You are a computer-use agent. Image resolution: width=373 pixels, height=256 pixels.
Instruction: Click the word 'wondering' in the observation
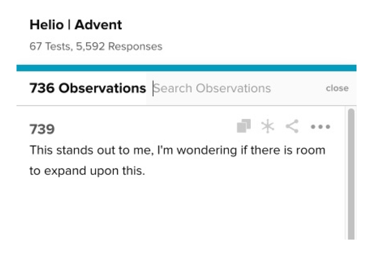pos(206,151)
